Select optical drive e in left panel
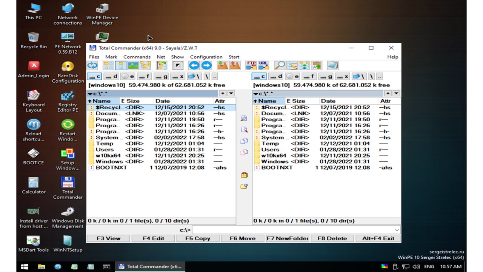Image resolution: width=483 pixels, height=272 pixels. [128, 76]
